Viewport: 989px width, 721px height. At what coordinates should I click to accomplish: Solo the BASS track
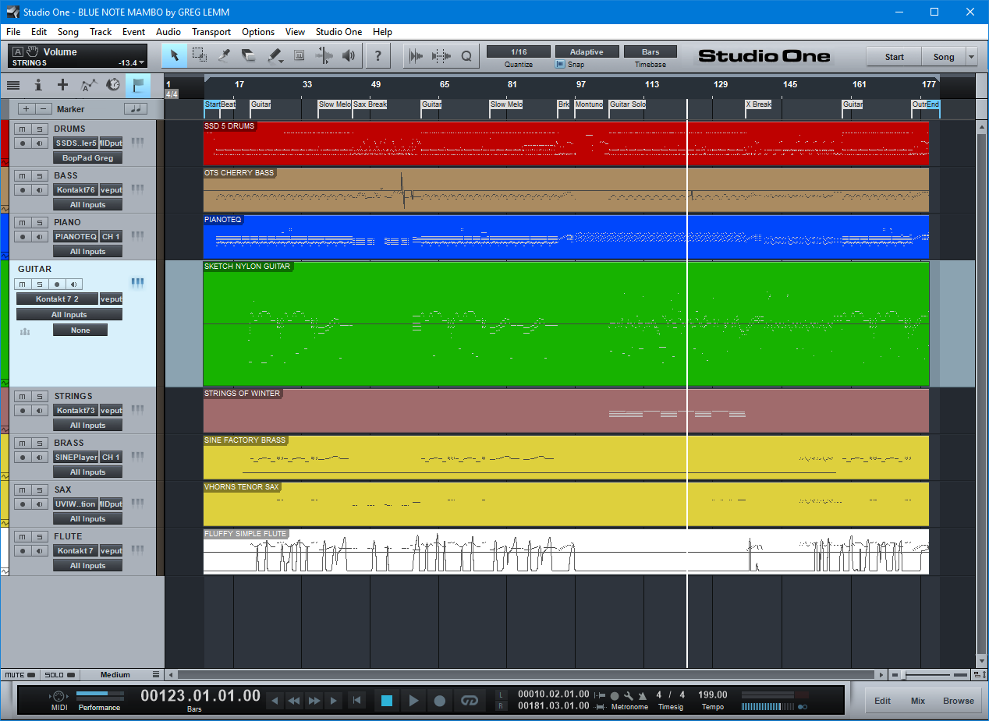pos(39,175)
